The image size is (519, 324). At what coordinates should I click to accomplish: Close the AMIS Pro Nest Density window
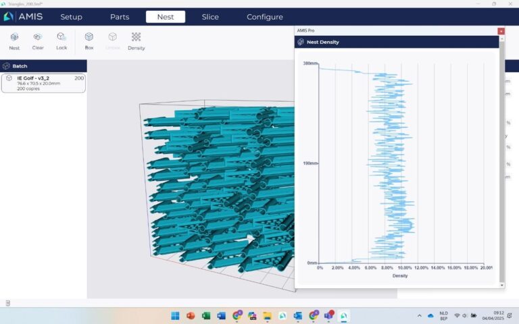(x=501, y=31)
